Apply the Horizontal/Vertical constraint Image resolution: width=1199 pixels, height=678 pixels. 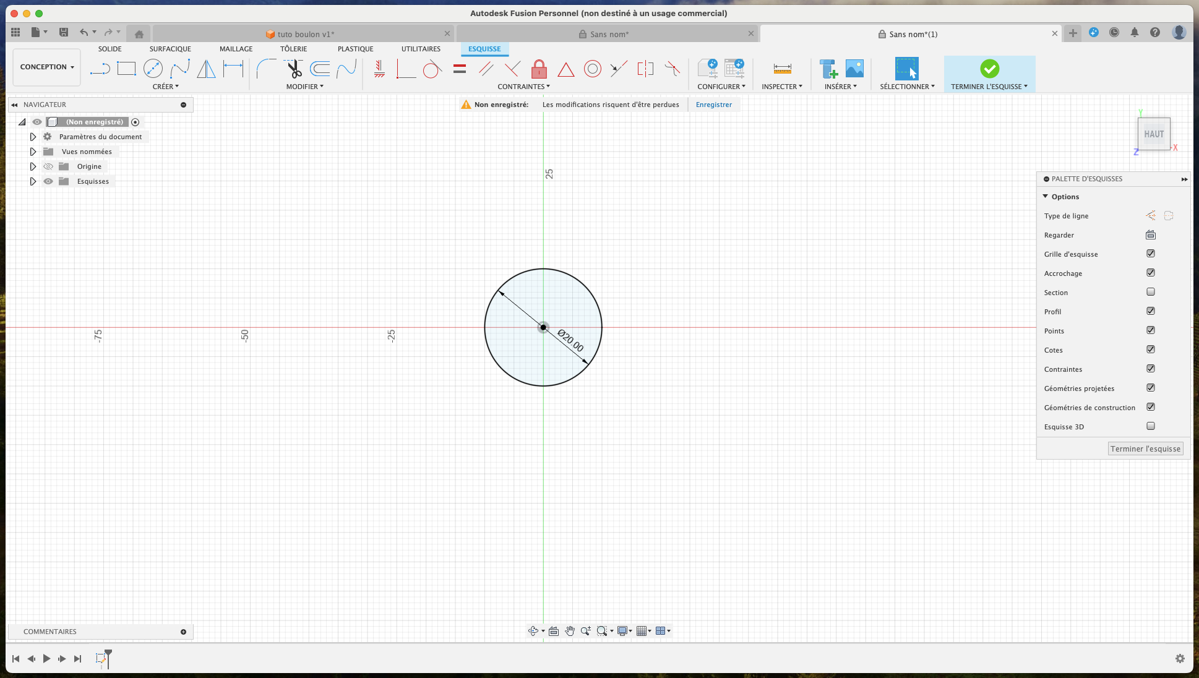(x=379, y=69)
